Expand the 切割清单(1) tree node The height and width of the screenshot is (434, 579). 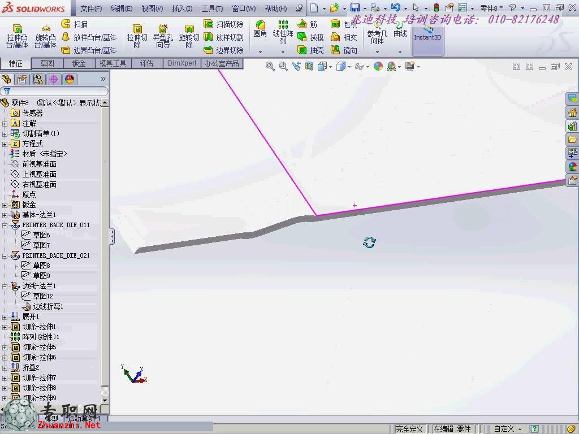(5, 133)
